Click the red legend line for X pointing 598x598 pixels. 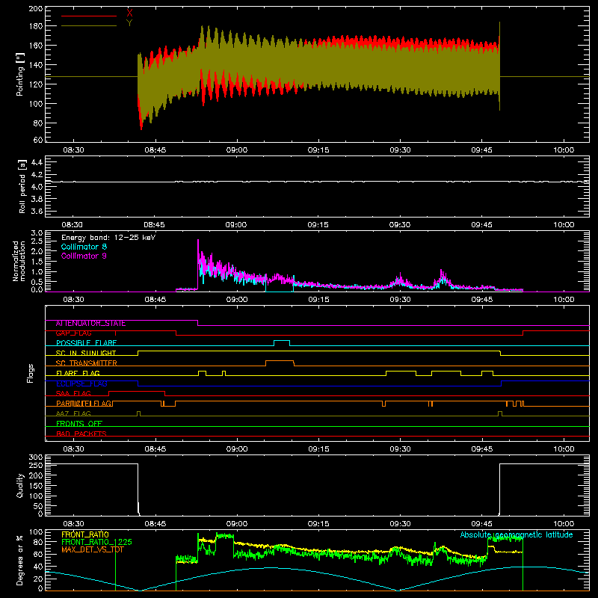point(89,16)
